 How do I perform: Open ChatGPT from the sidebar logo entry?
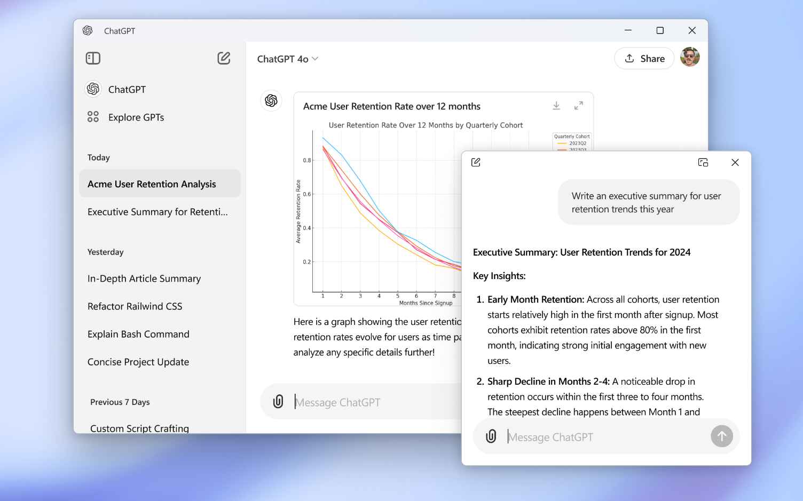93,89
